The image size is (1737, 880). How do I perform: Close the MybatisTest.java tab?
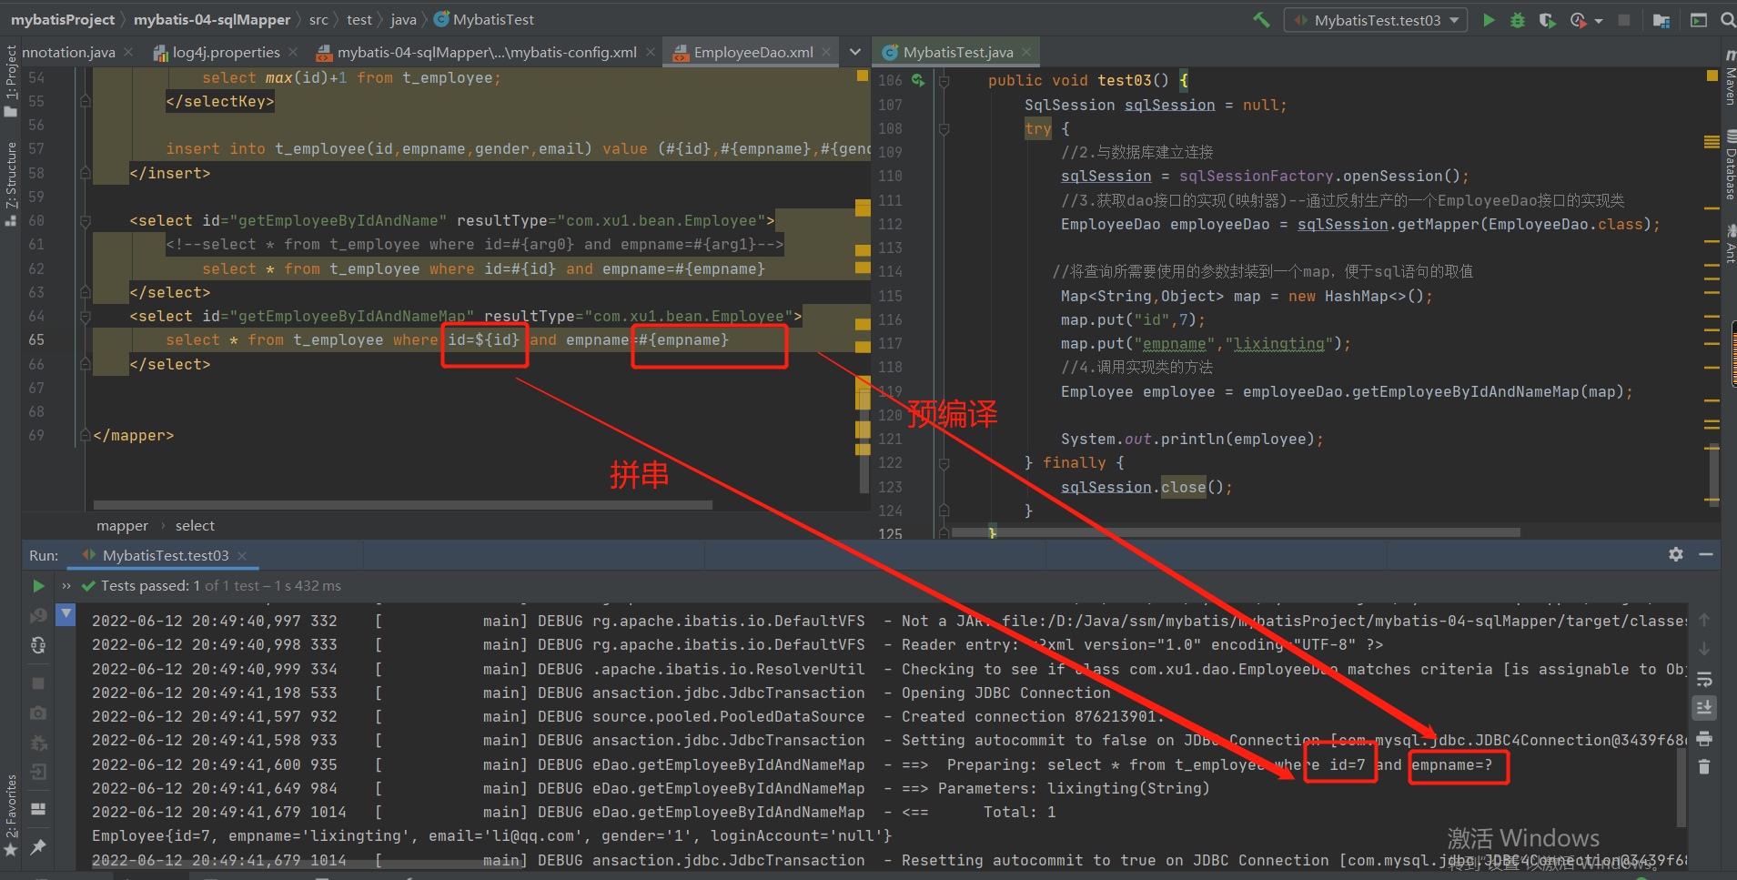click(1026, 52)
